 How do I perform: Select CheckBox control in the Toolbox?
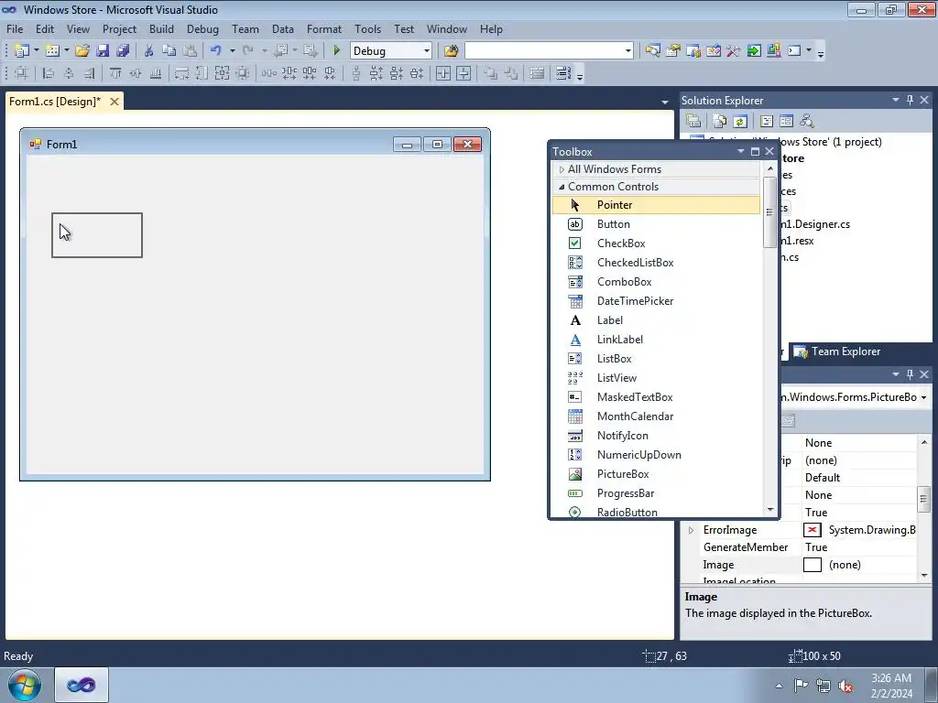[x=656, y=243]
